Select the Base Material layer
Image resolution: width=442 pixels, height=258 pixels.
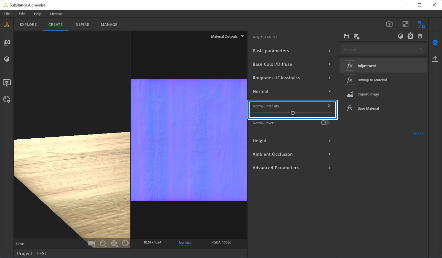[x=383, y=108]
